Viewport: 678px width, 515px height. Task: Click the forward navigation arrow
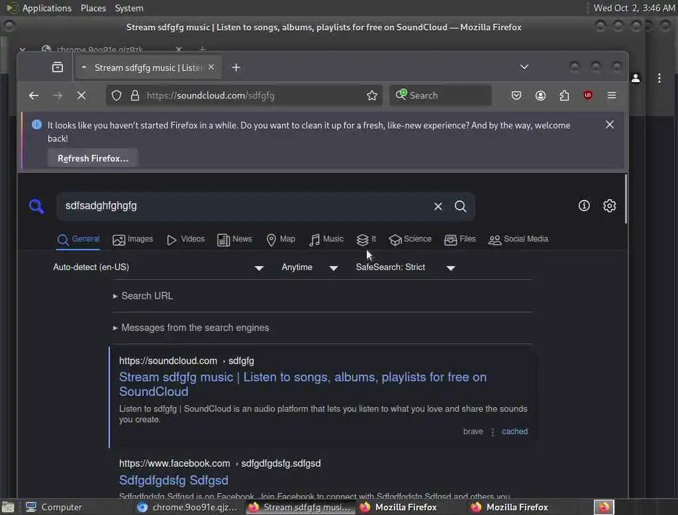(x=58, y=95)
